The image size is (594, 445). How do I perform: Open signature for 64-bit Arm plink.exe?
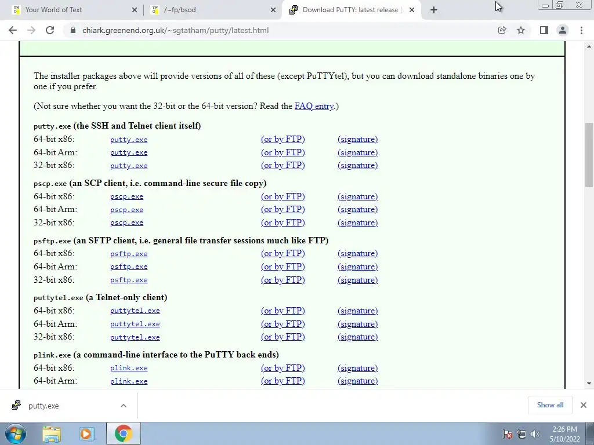[x=357, y=381]
